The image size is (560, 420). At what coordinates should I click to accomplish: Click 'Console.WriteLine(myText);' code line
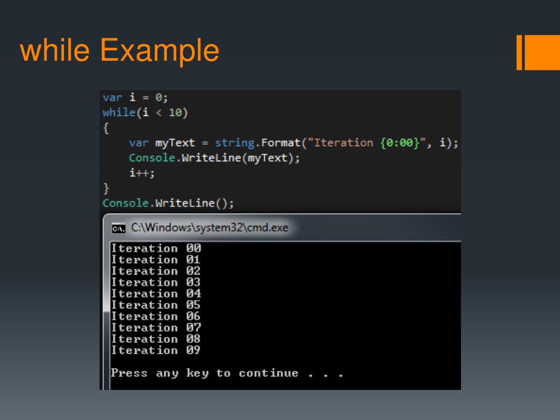214,158
